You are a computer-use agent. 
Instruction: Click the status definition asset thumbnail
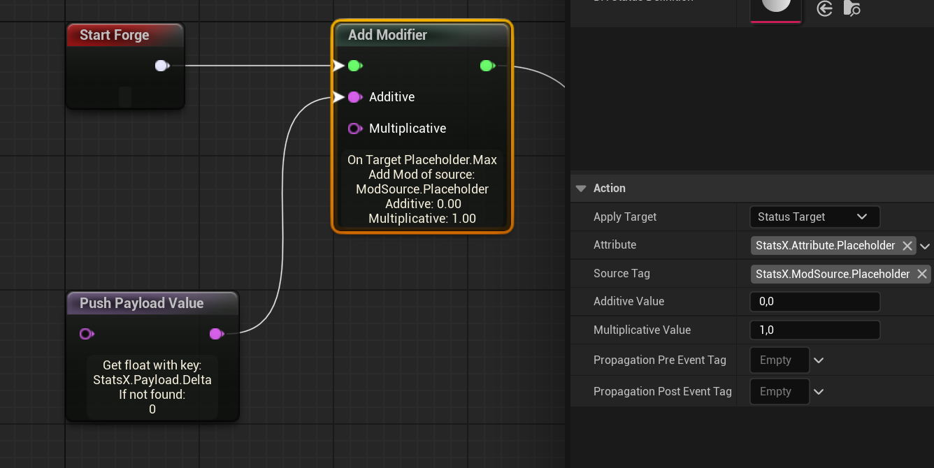(776, 8)
